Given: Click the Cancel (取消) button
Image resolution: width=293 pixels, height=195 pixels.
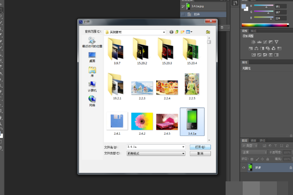Looking at the screenshot, I should click(200, 154).
